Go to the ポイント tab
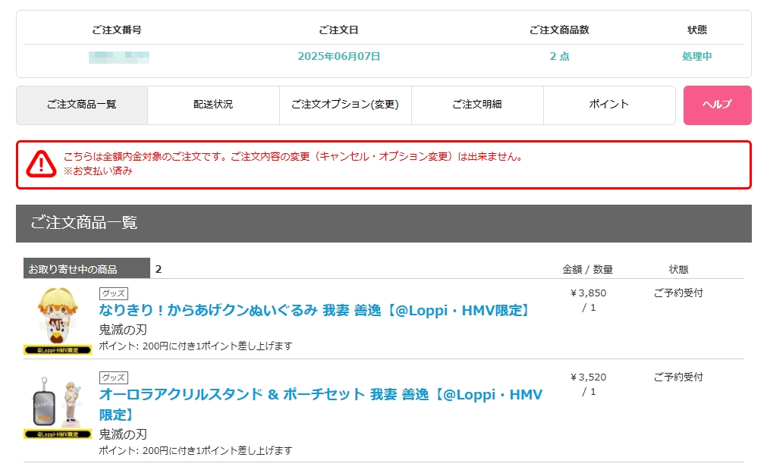This screenshot has width=767, height=476. (609, 105)
